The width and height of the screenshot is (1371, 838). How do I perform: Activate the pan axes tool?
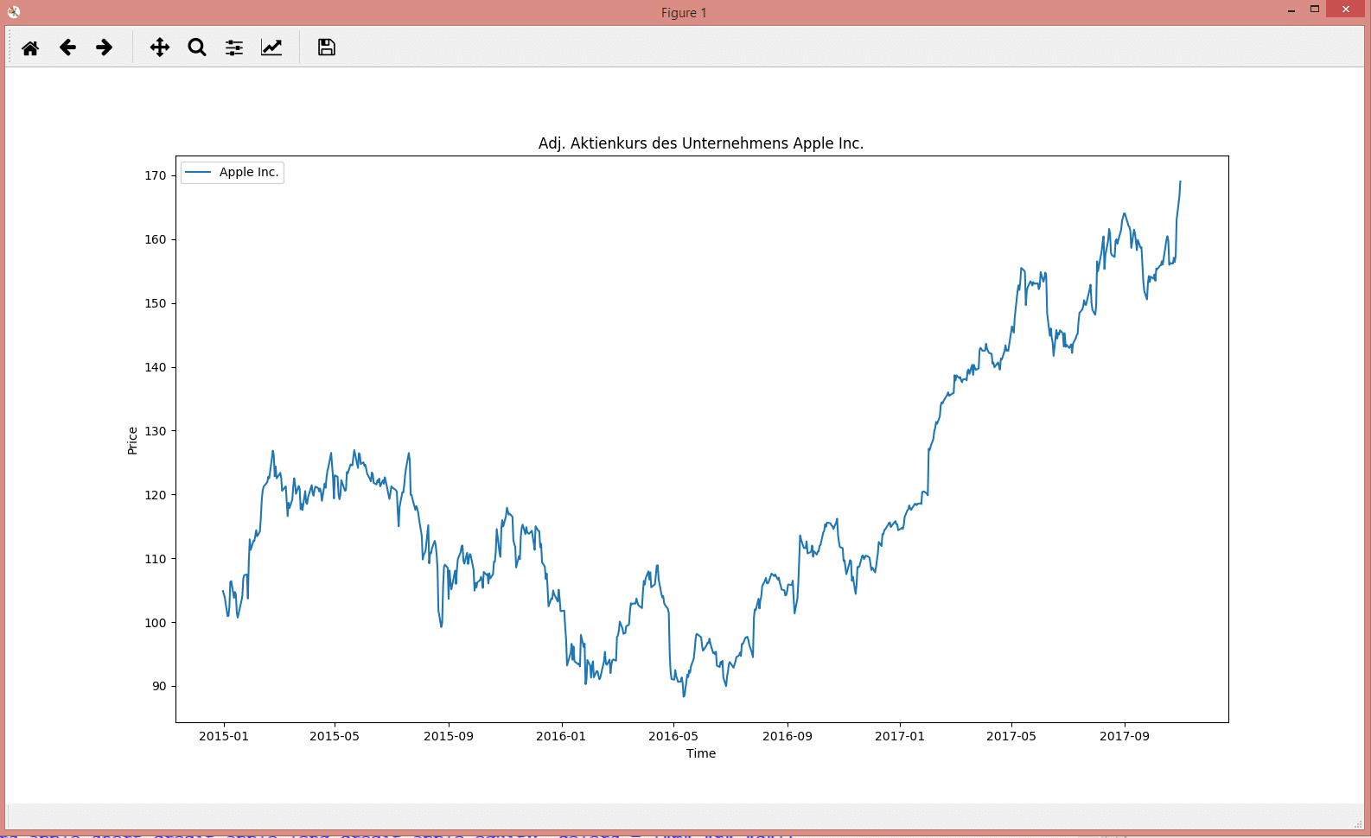click(x=160, y=48)
